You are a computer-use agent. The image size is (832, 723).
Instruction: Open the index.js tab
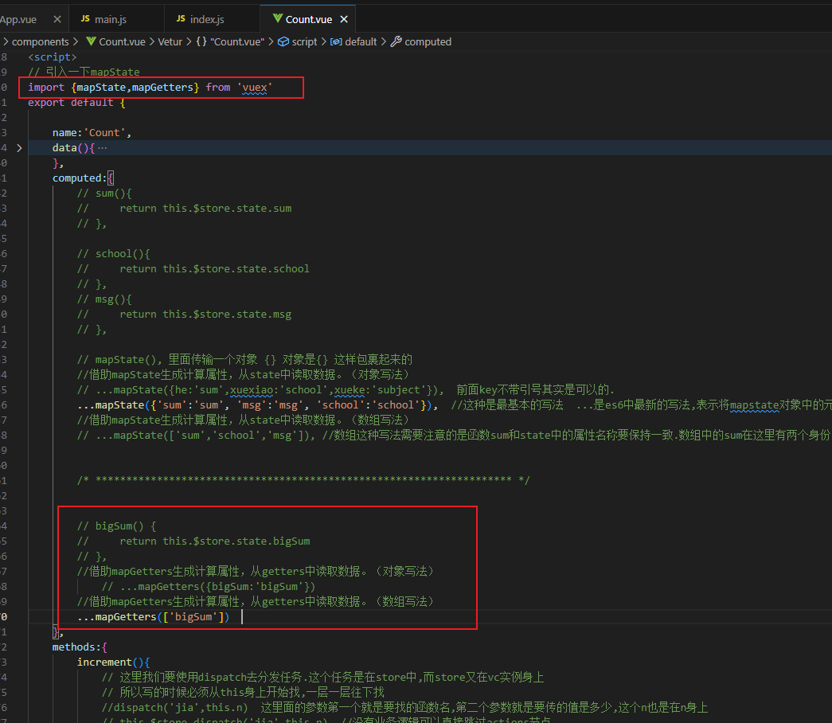coord(207,20)
